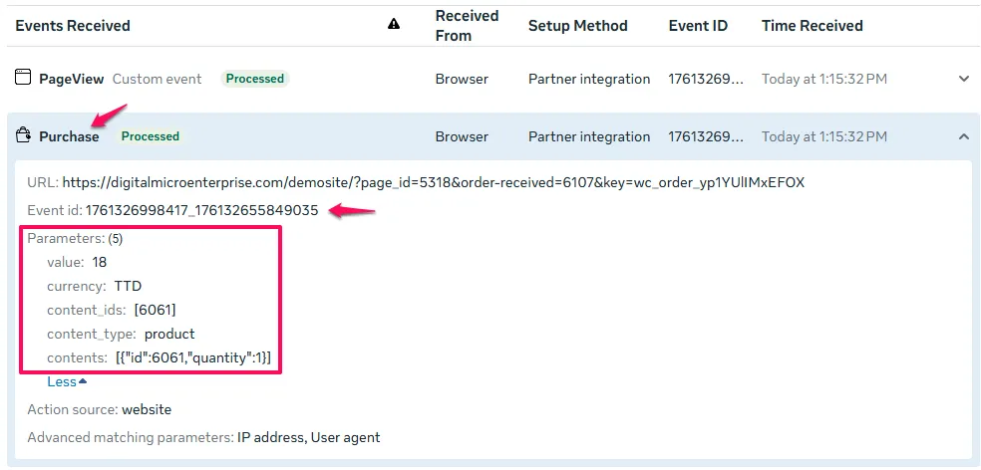Select the Setup Method column header
This screenshot has height=470, width=981.
coord(577,25)
